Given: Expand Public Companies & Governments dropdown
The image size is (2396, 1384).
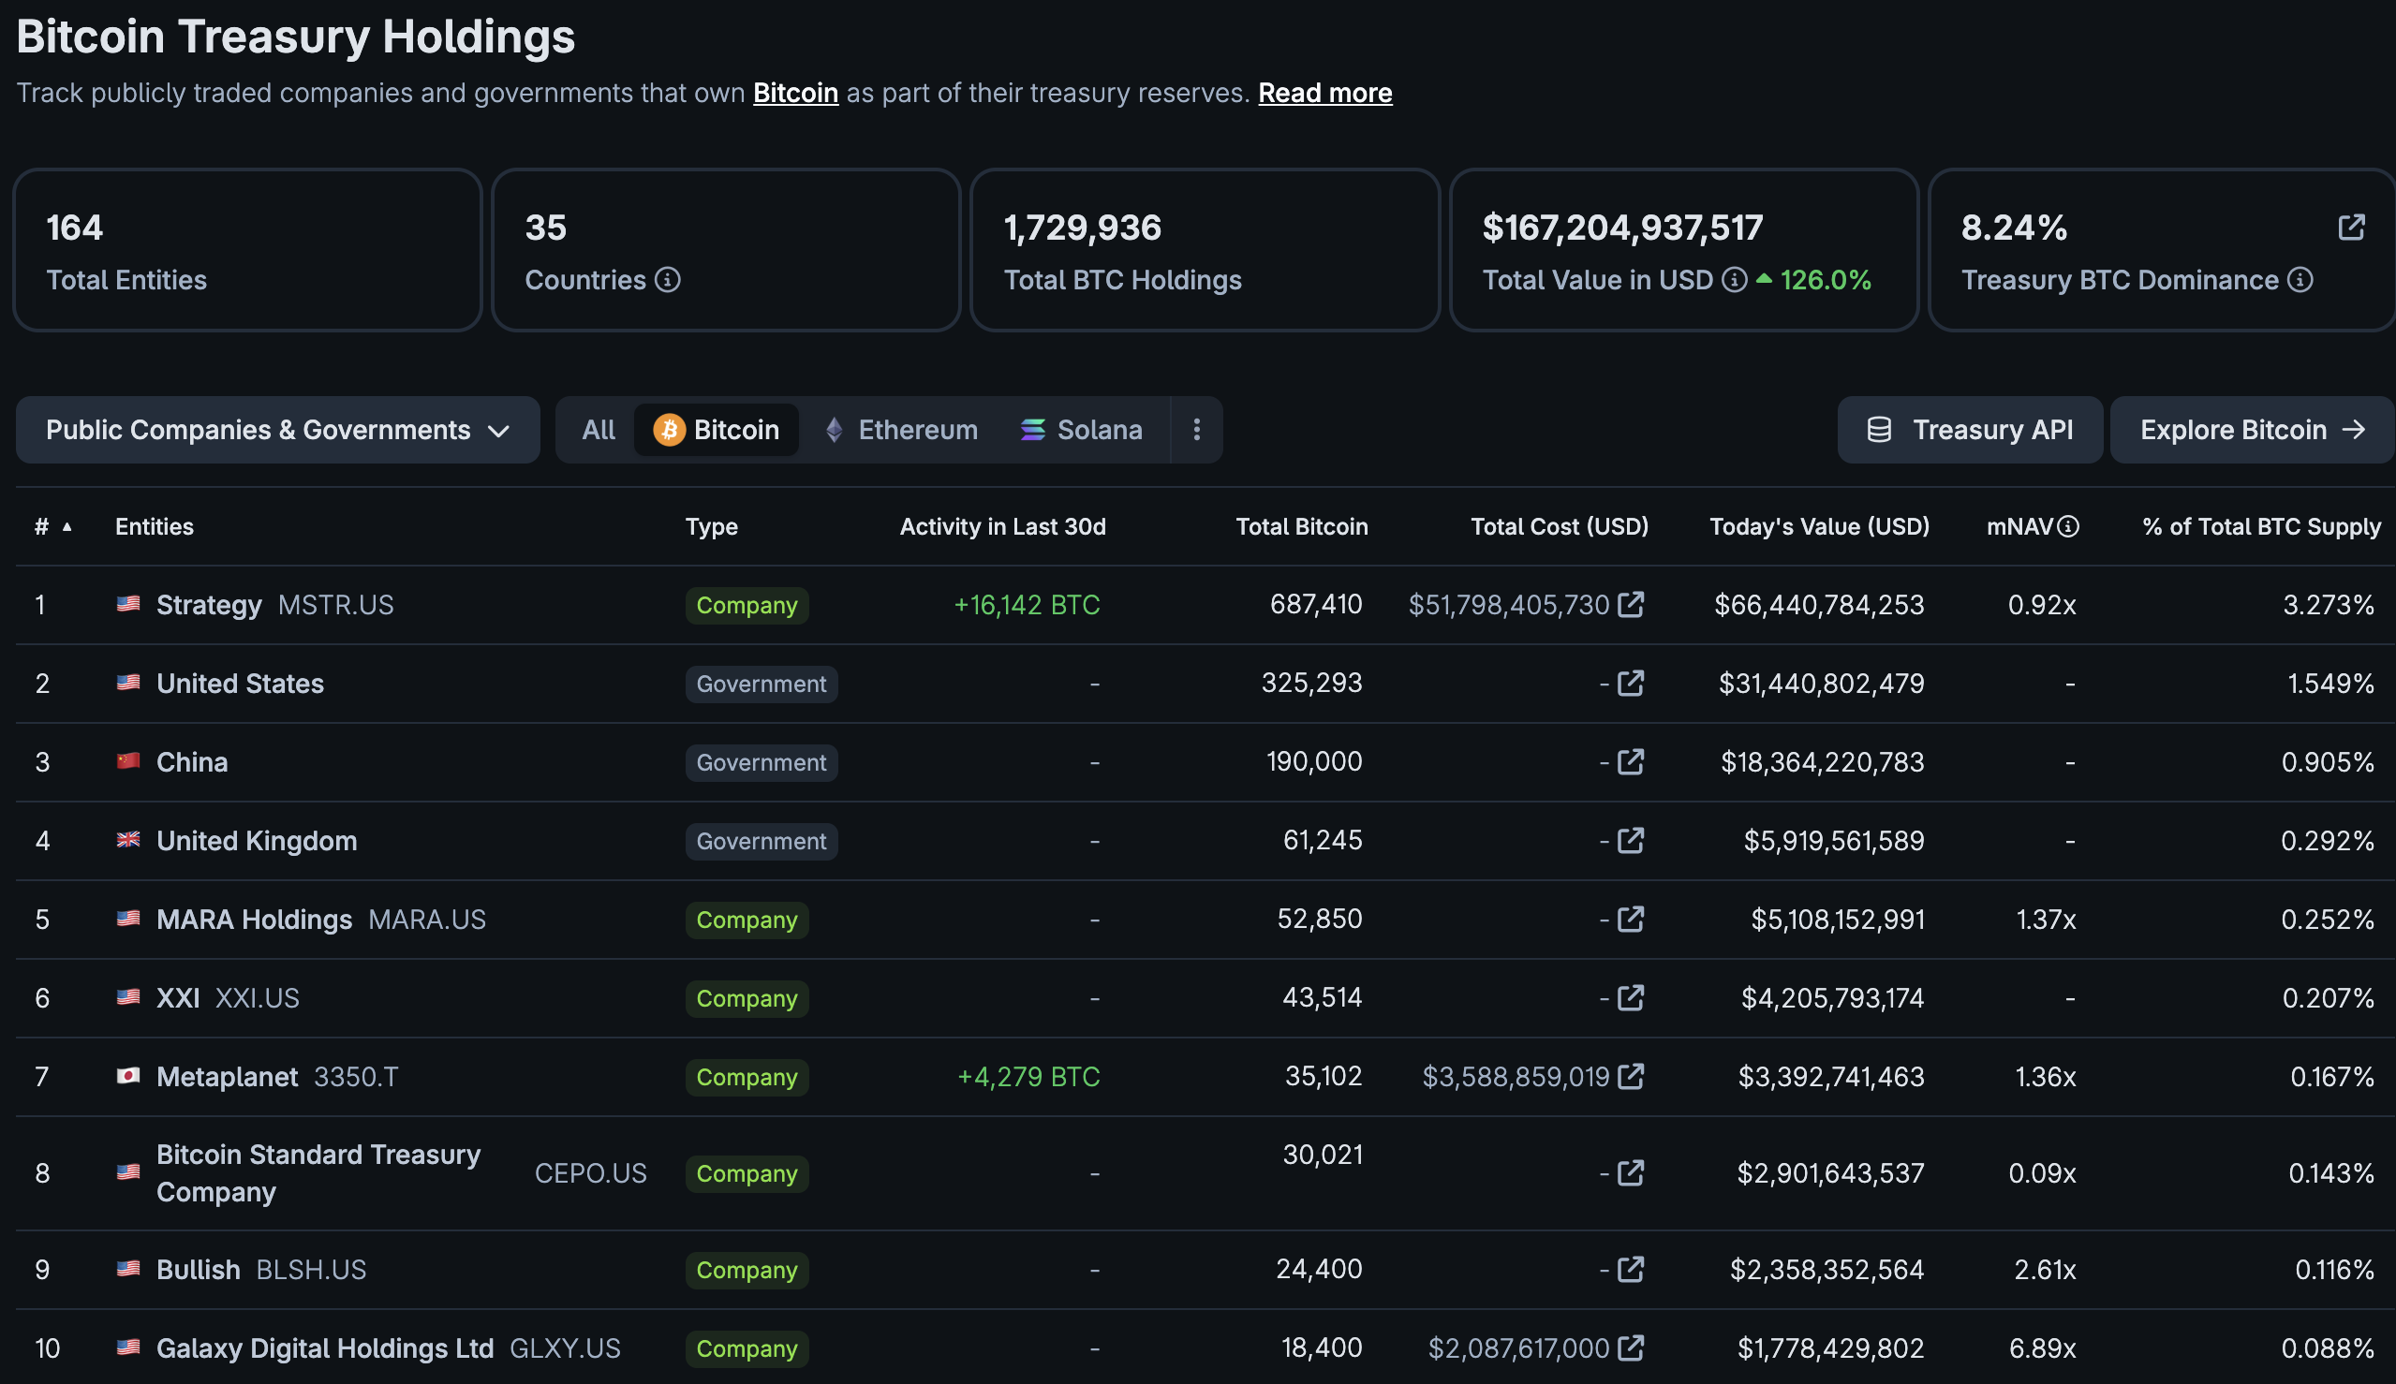Looking at the screenshot, I should pos(277,430).
